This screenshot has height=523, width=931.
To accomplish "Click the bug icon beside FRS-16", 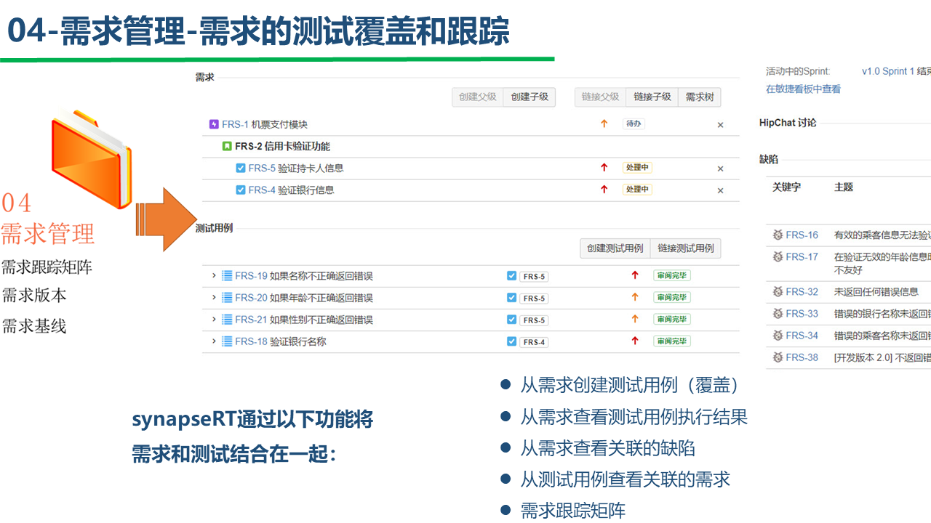I will (778, 235).
